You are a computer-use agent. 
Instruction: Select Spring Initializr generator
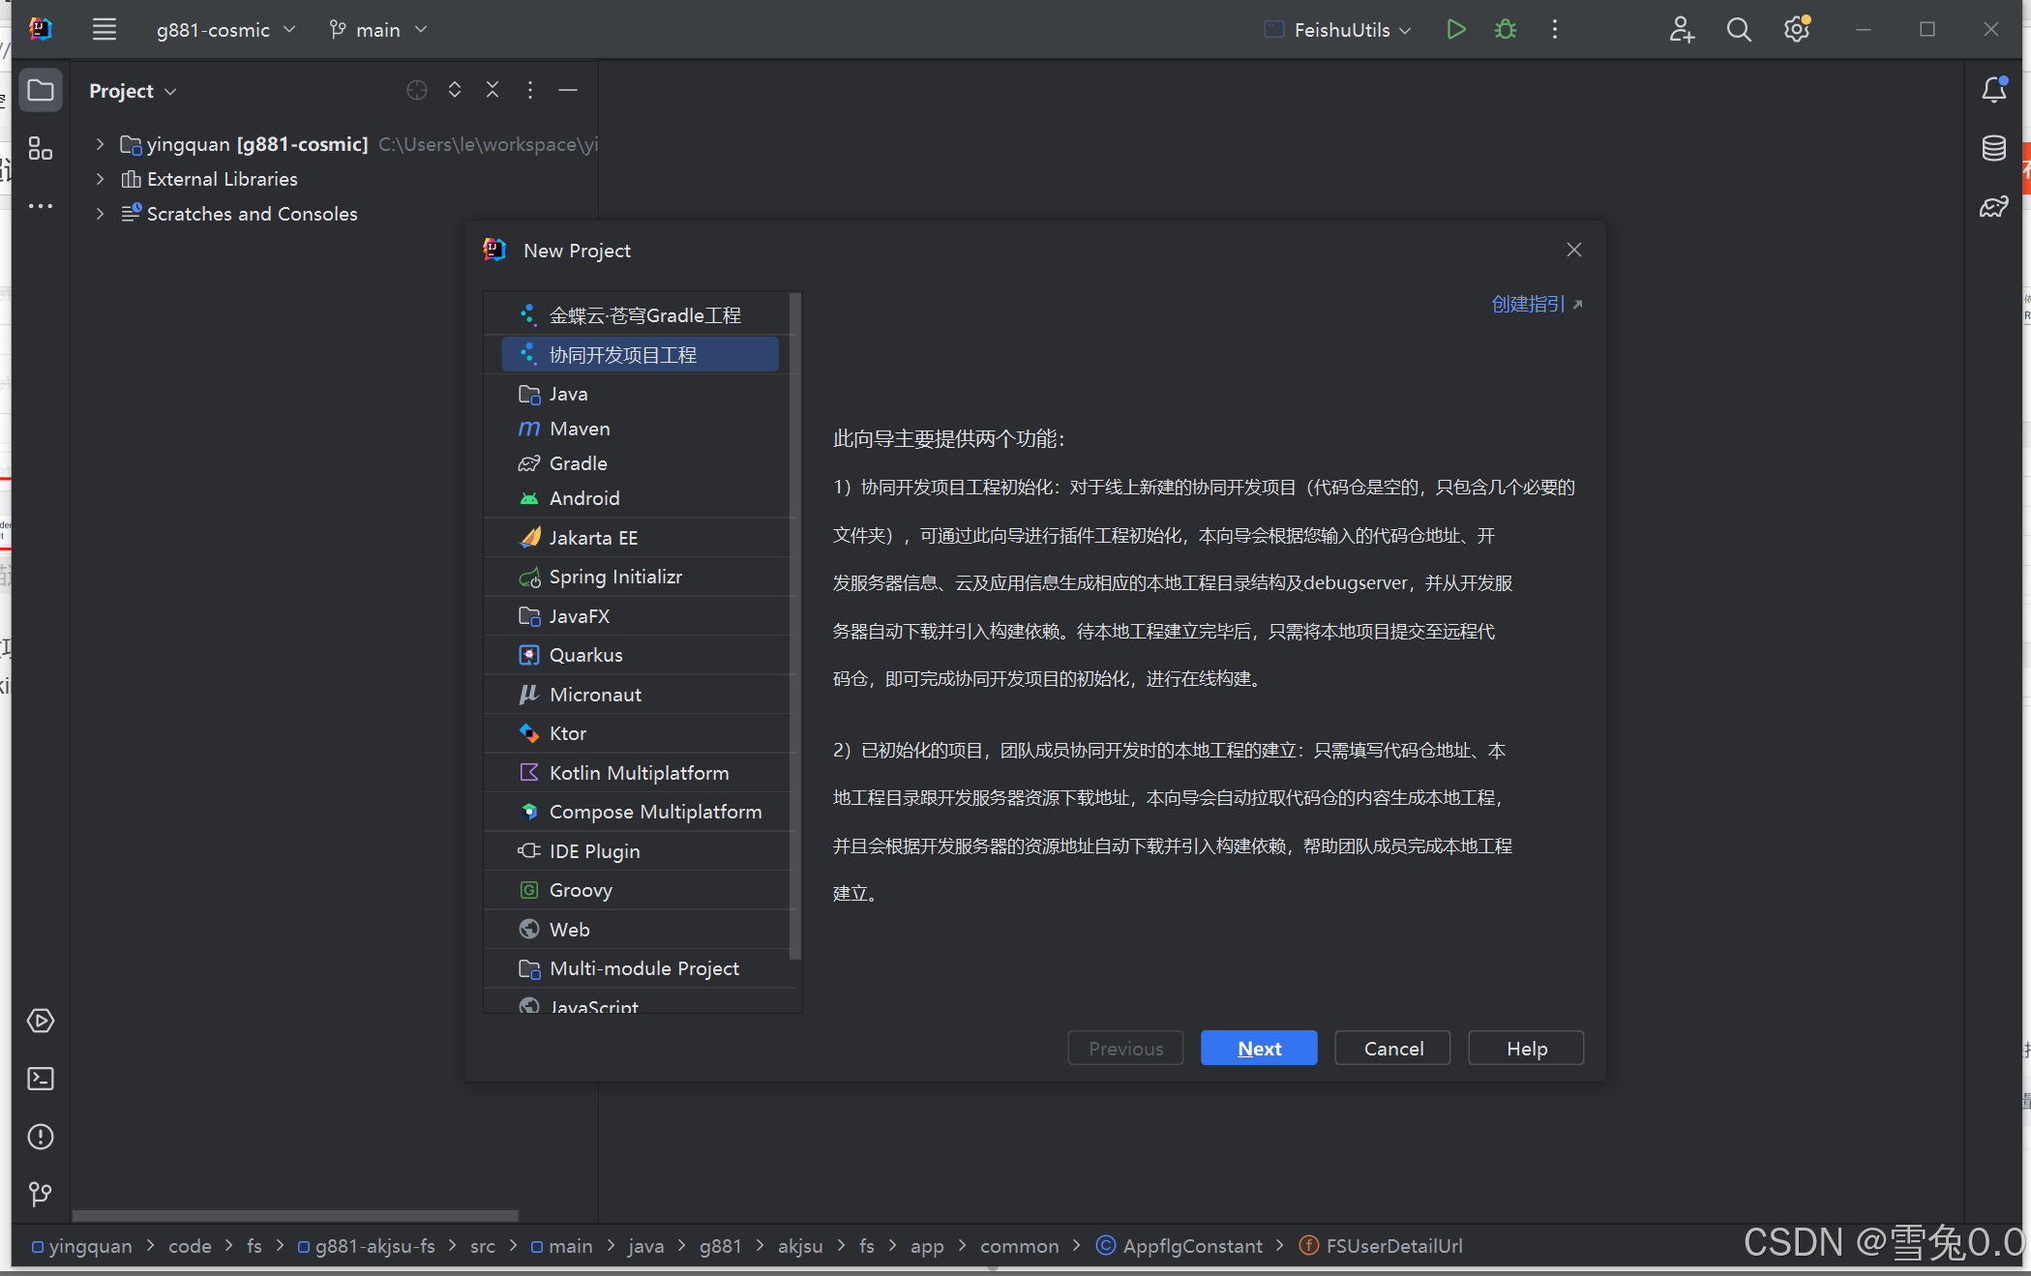tap(640, 577)
